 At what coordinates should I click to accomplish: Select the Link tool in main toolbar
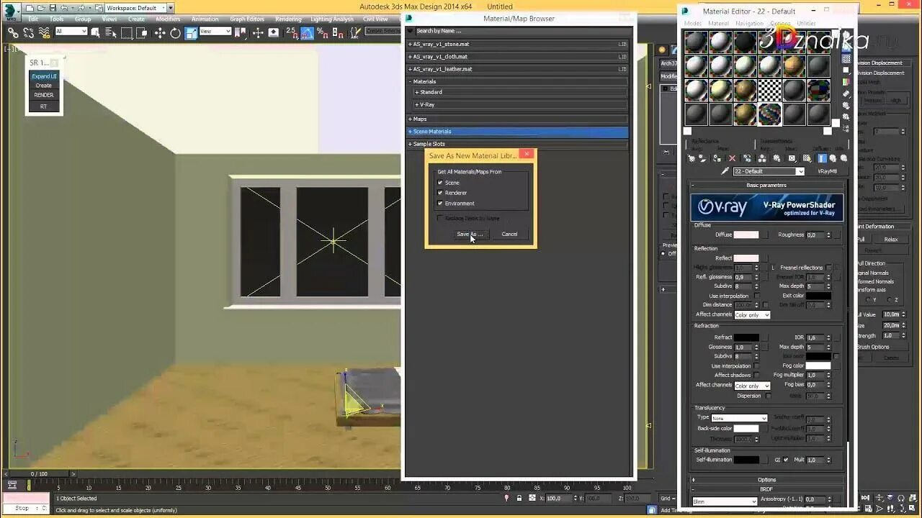point(14,32)
